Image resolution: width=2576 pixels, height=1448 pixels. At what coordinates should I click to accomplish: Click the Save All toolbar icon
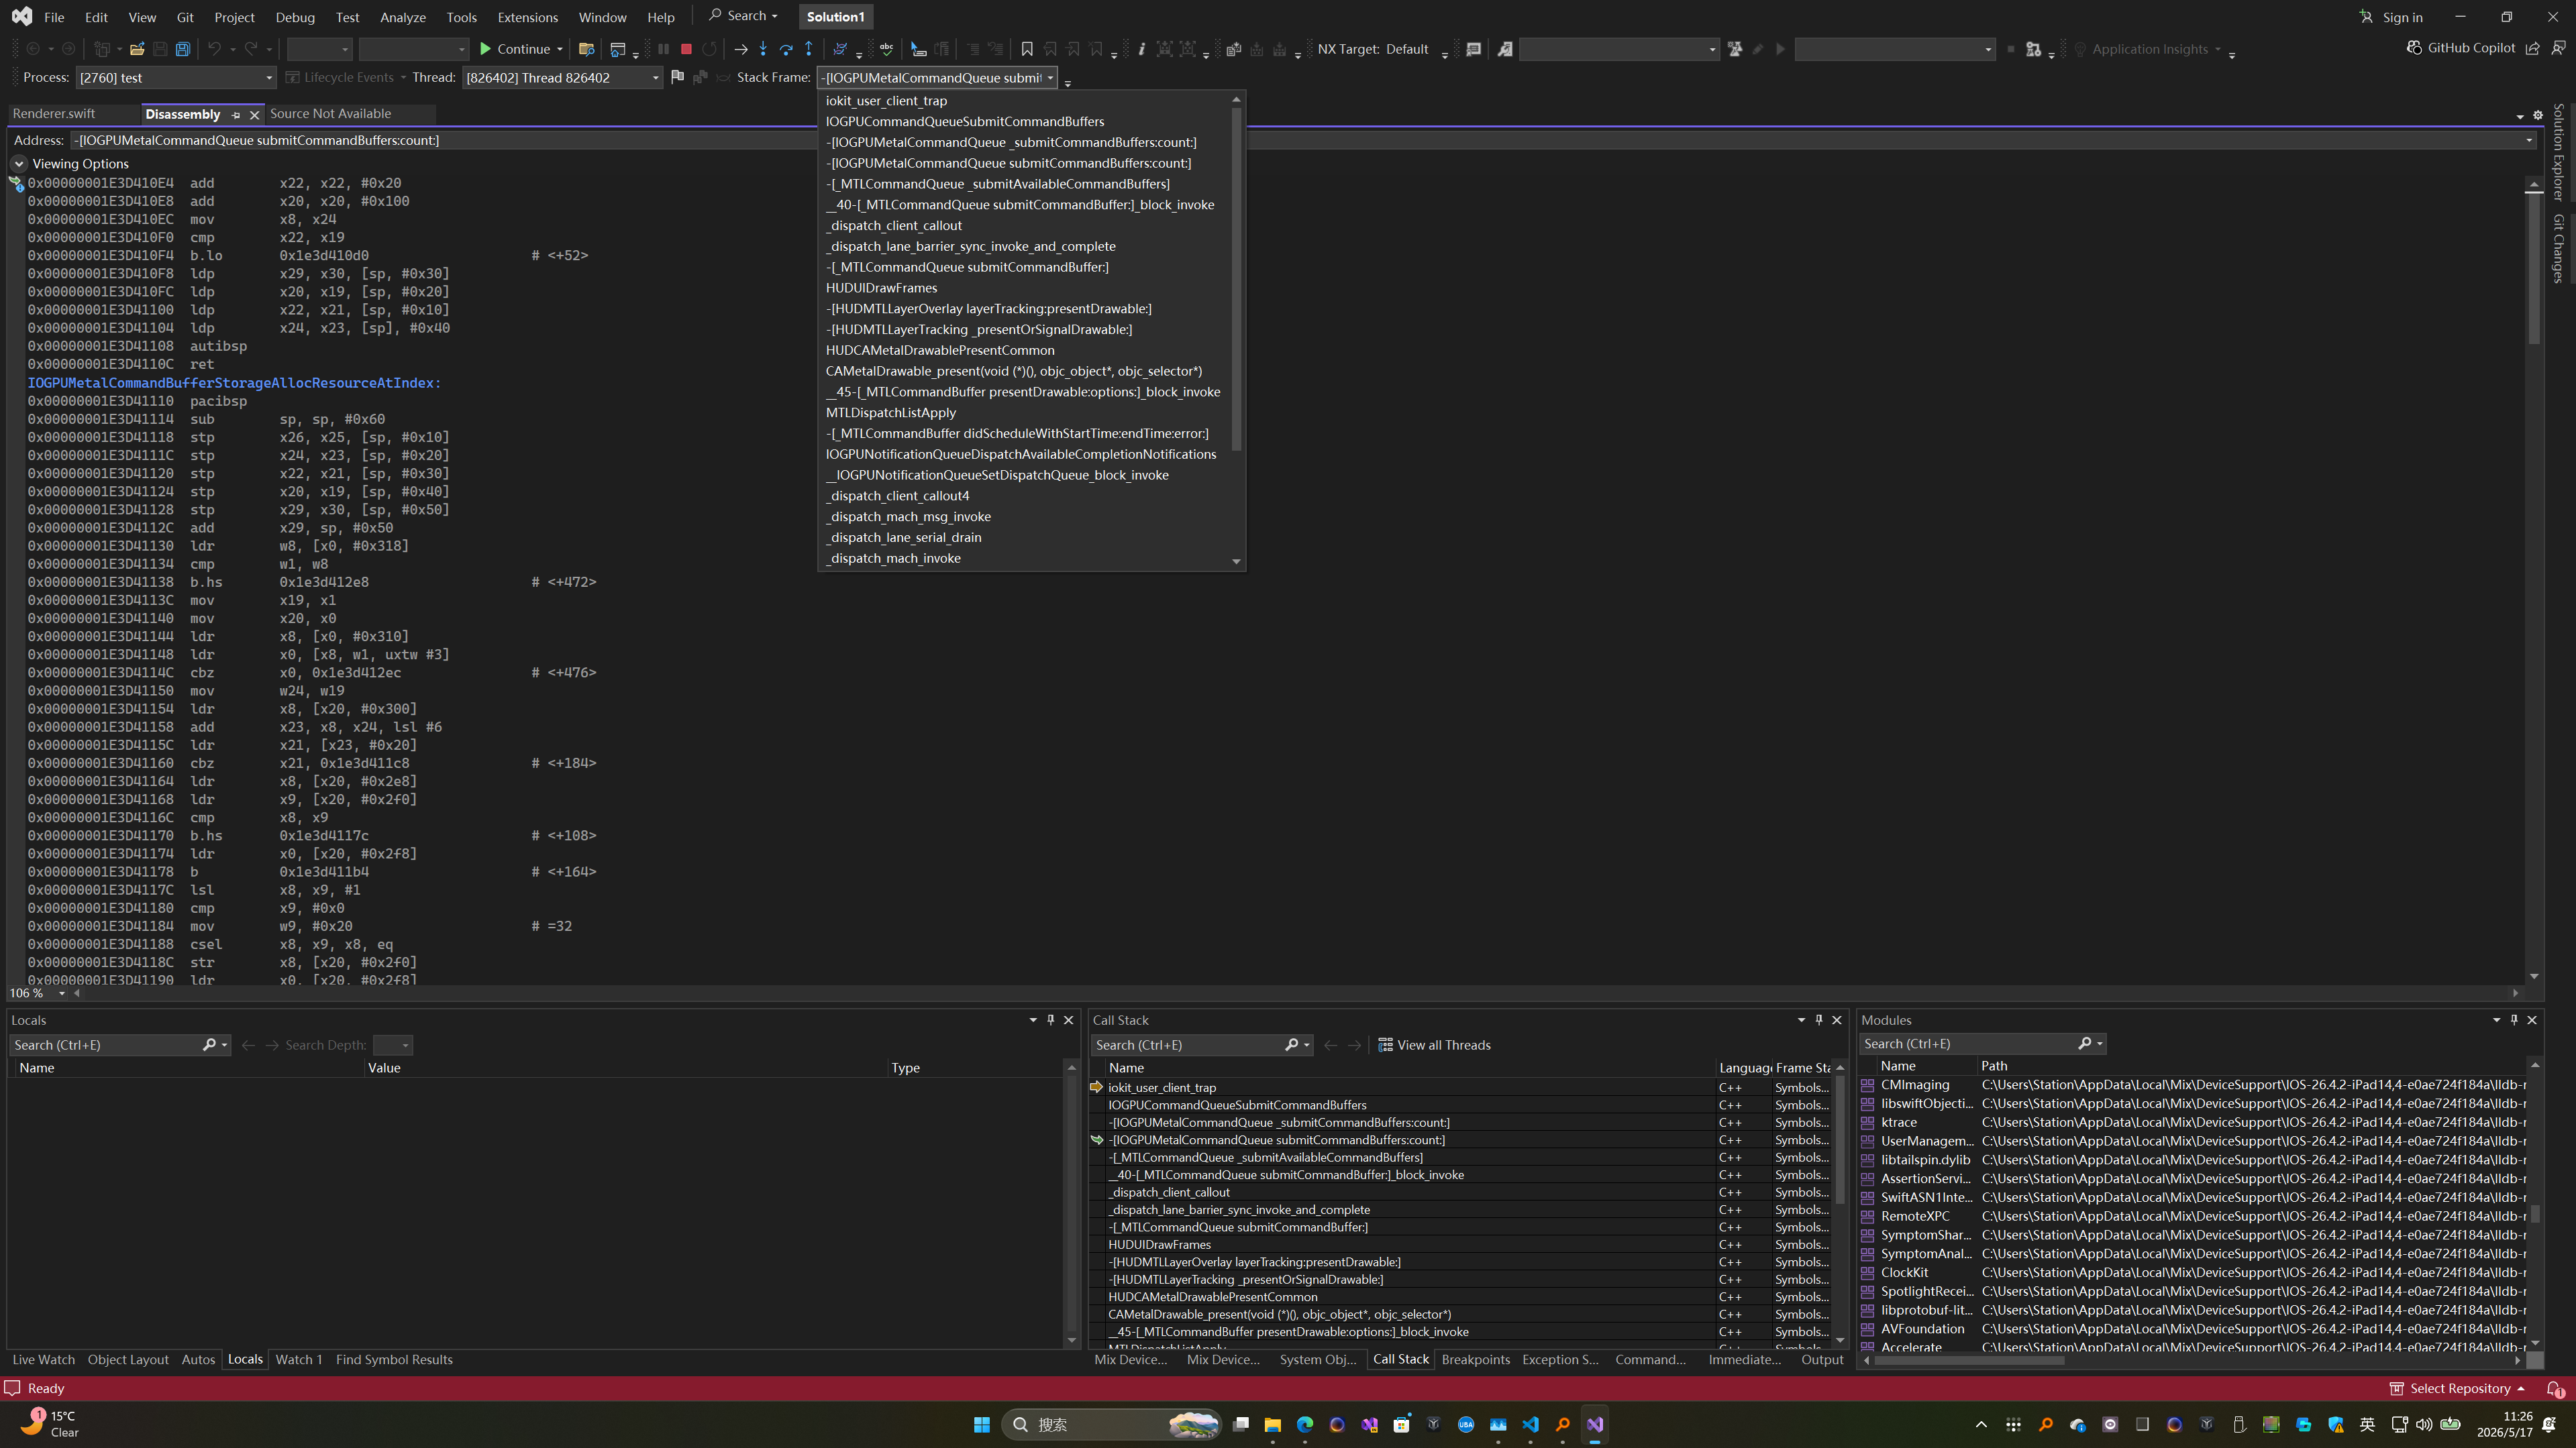tap(183, 49)
